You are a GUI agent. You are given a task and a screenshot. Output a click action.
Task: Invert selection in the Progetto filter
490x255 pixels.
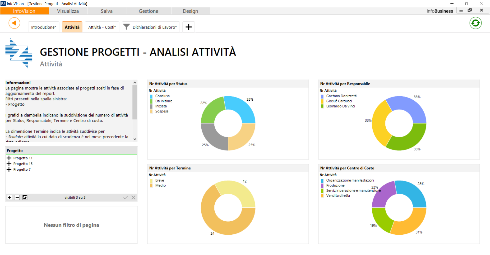click(25, 197)
